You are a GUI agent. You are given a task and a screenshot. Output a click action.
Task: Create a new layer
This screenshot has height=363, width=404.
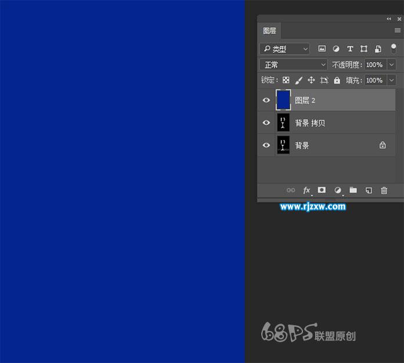click(x=369, y=191)
